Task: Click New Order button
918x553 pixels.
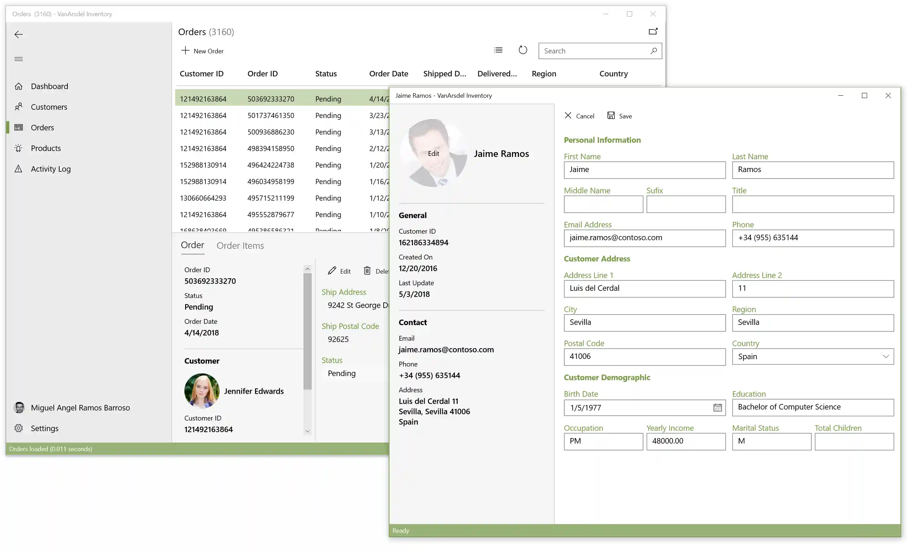Action: (202, 51)
